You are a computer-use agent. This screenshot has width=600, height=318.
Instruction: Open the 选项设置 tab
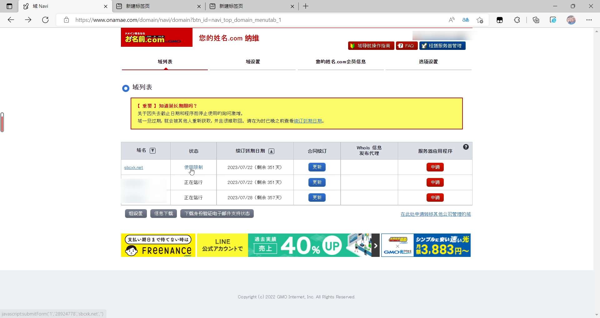[x=428, y=62]
